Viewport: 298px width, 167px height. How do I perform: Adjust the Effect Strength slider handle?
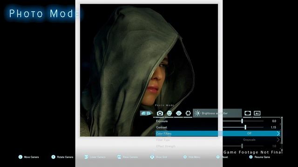click(x=242, y=146)
